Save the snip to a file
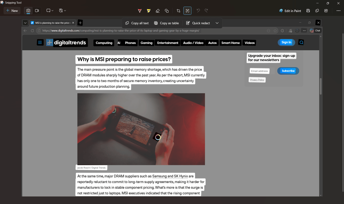Screen dimensions: 344x204 click(x=308, y=11)
